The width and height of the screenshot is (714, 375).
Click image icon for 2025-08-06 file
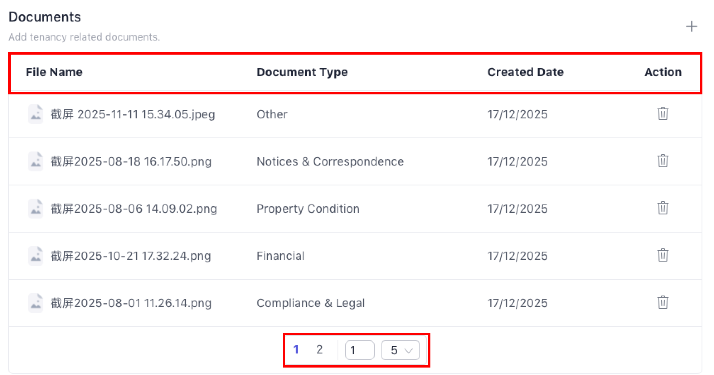36,209
